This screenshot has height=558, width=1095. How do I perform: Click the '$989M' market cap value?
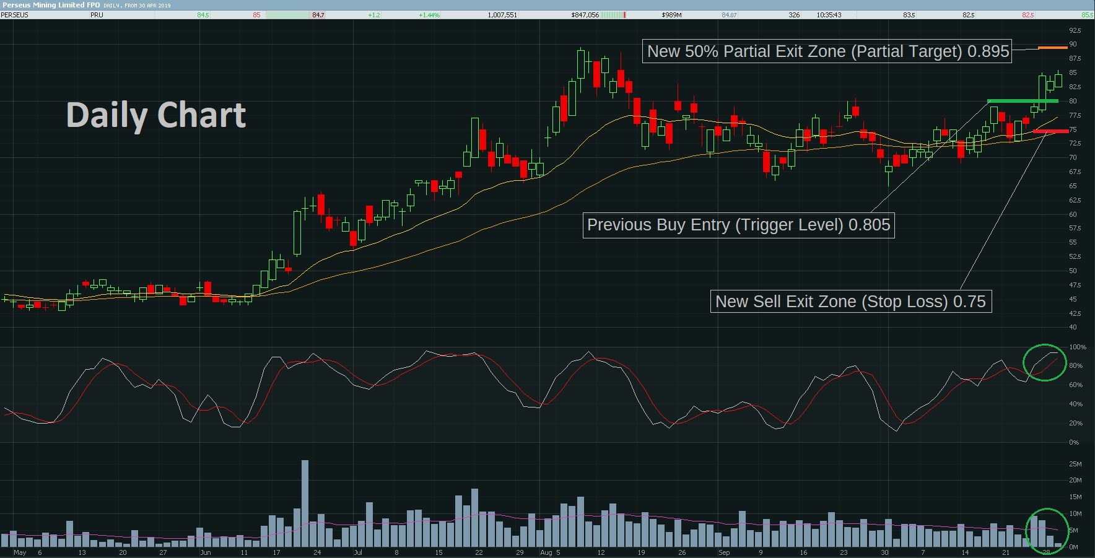[671, 15]
